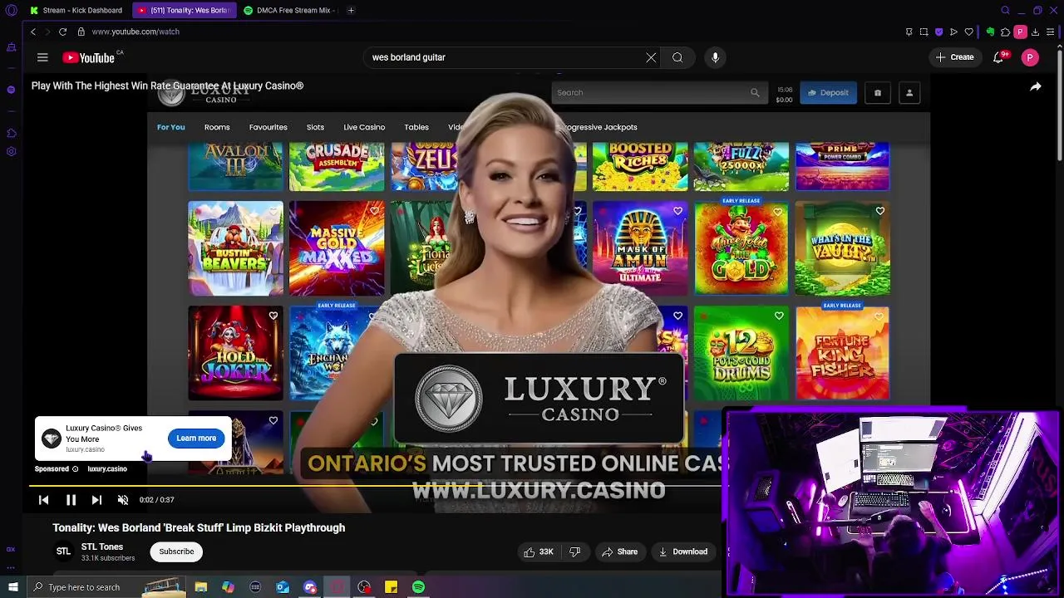Go forward in browser history

47,32
